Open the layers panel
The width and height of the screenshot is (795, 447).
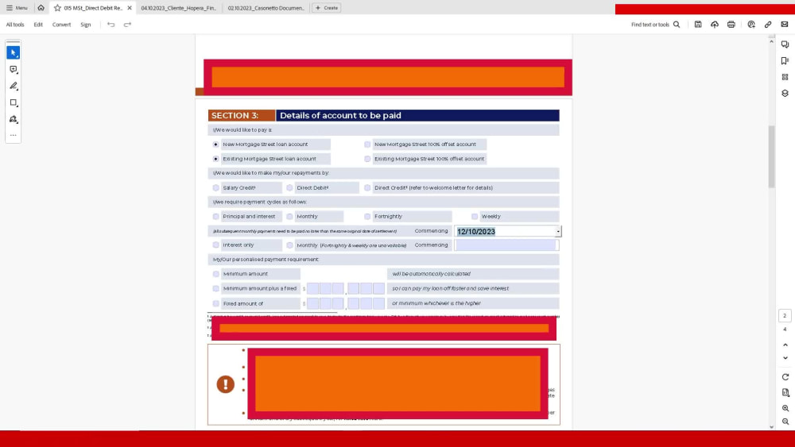tap(785, 93)
